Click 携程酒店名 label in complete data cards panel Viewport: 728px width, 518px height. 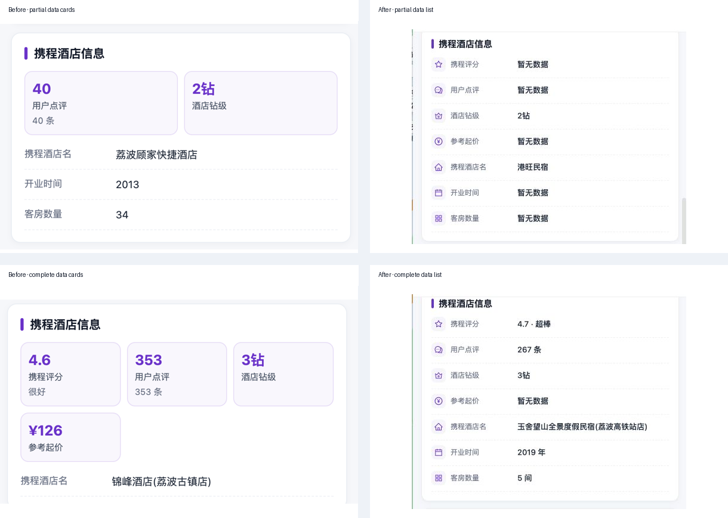tap(44, 481)
